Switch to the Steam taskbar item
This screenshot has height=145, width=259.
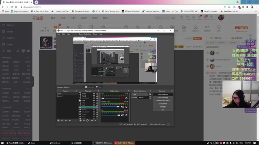coord(33,143)
